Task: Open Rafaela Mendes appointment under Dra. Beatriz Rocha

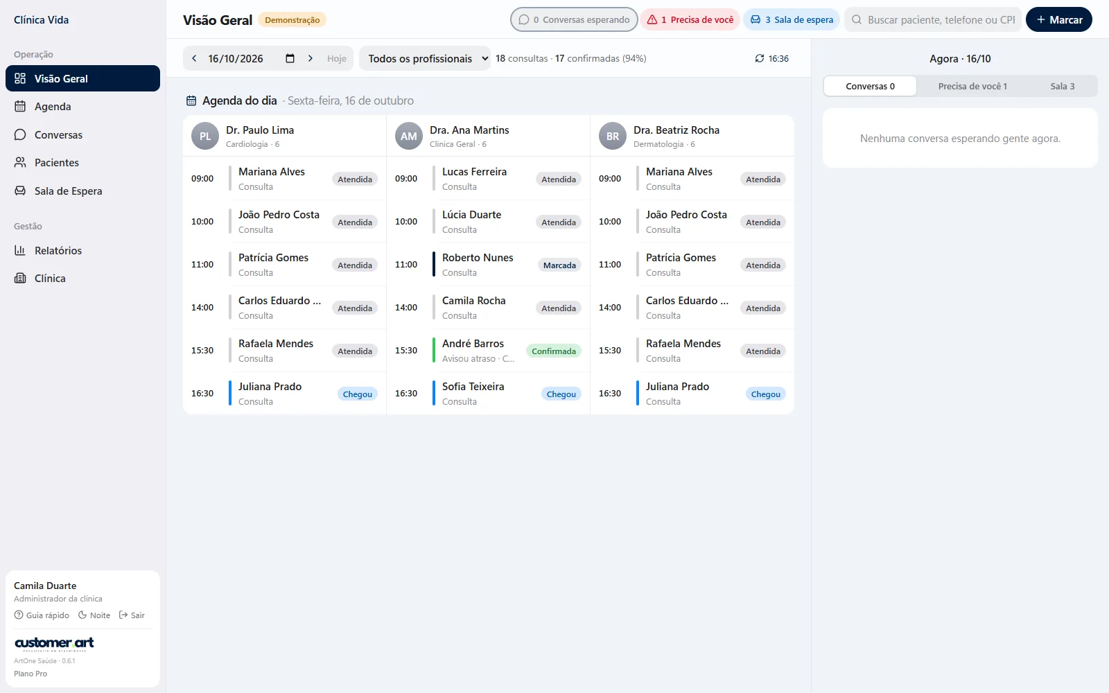Action: tap(692, 351)
